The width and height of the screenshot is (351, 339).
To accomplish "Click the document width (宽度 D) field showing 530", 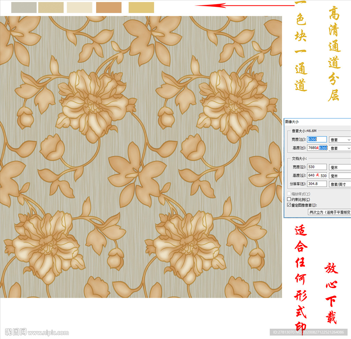I will (317, 167).
